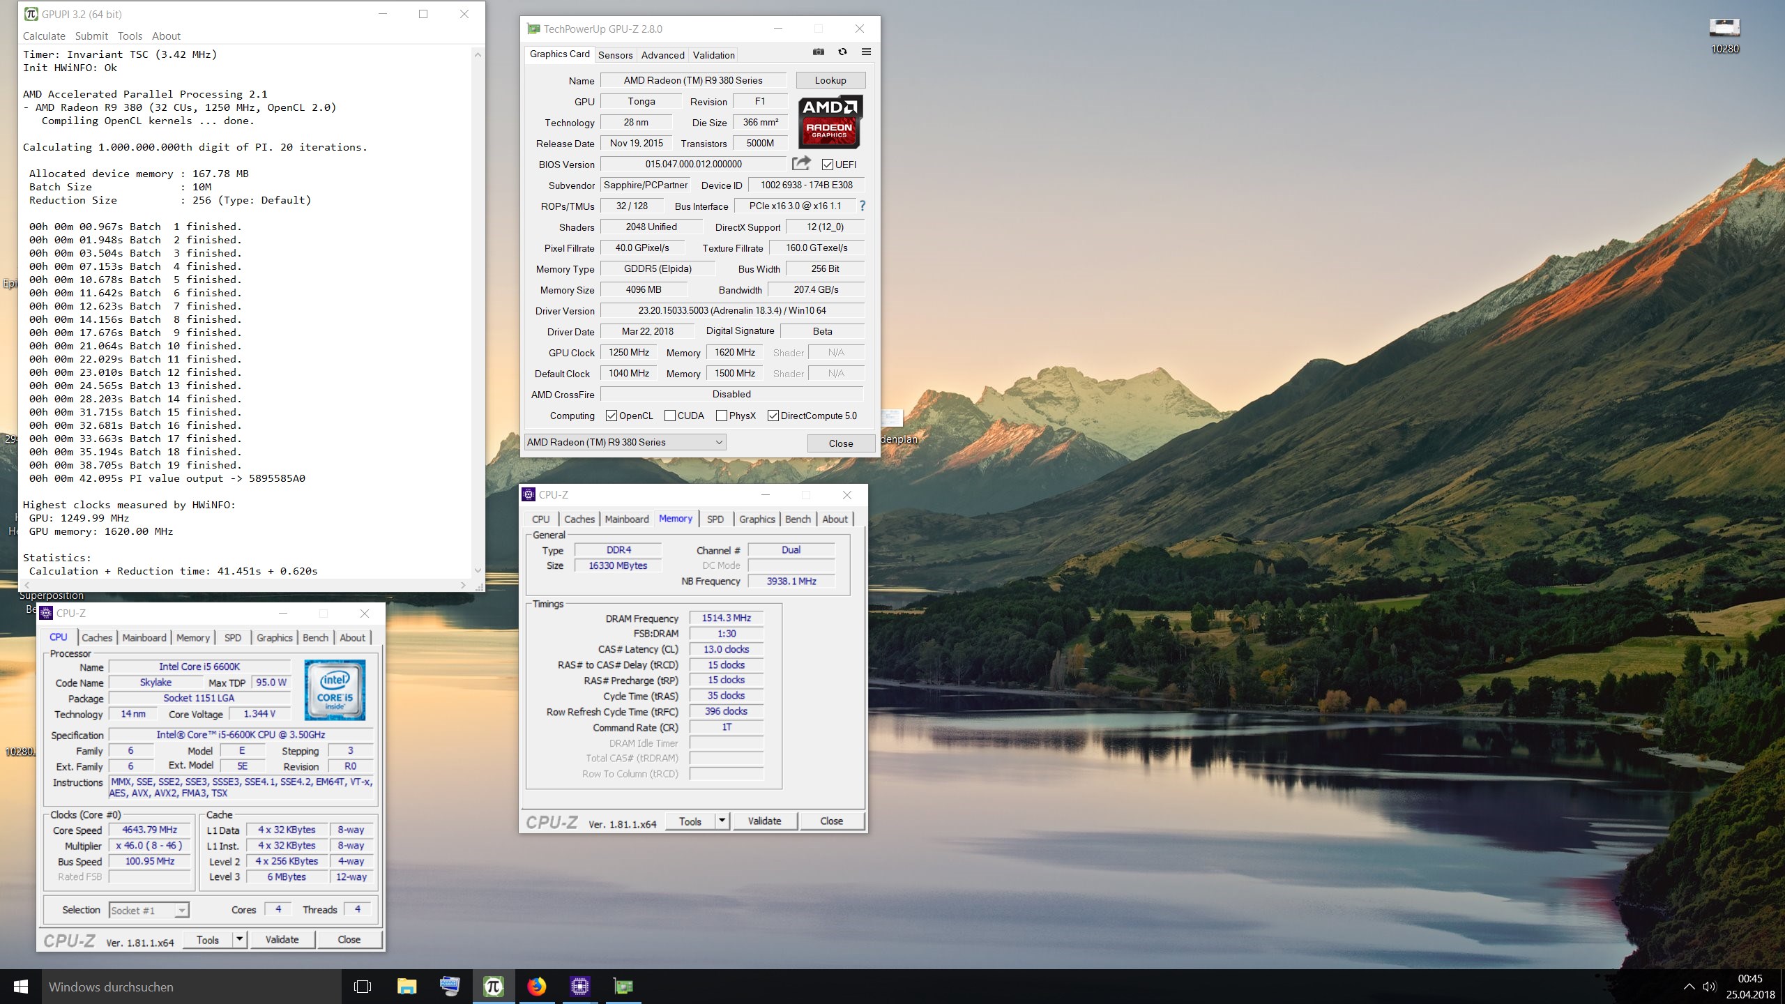Open Graphics tab in CPU-Z CPU window
1785x1004 pixels.
click(x=275, y=637)
